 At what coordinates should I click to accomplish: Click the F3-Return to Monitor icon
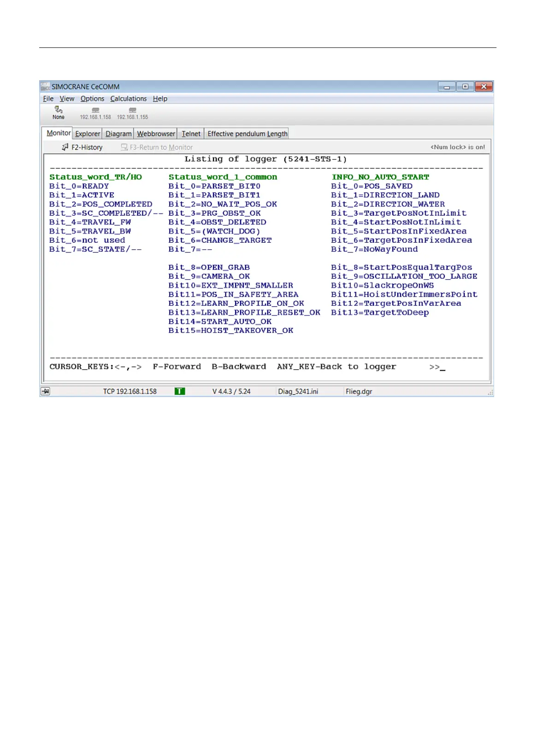point(124,147)
